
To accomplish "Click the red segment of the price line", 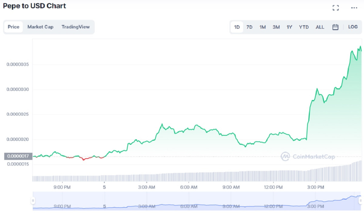I will coord(85,158).
